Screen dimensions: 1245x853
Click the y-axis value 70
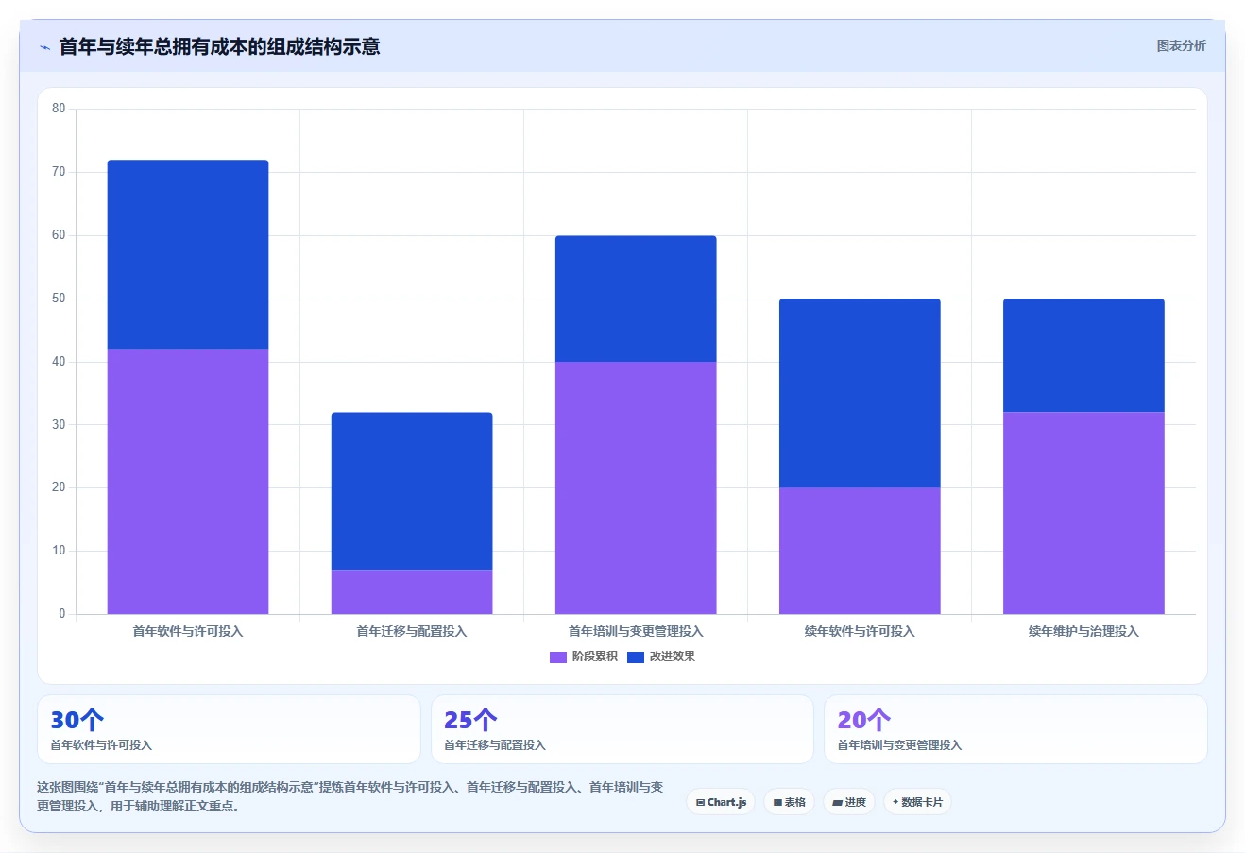(59, 172)
